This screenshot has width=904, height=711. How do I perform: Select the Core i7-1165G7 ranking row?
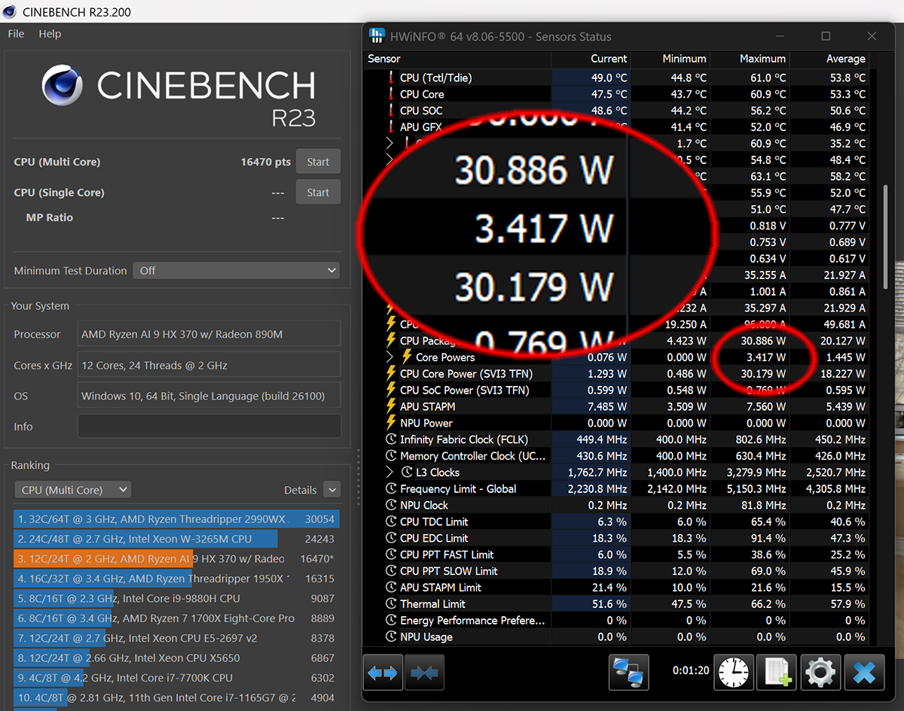pyautogui.click(x=177, y=697)
